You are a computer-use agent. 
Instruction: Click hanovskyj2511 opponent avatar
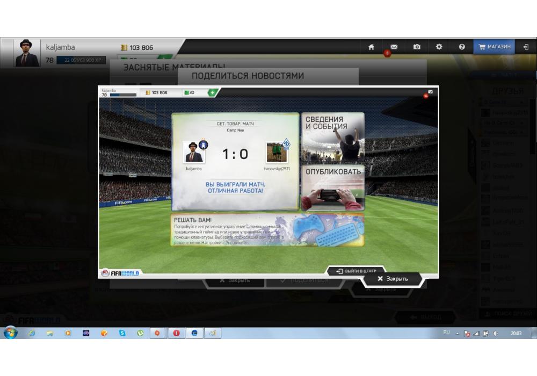[277, 153]
